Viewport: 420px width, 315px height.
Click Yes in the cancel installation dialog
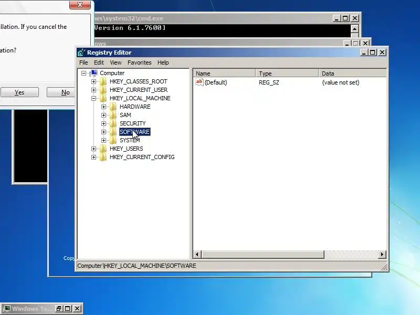pyautogui.click(x=19, y=92)
